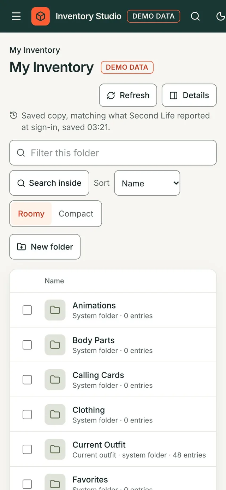Open the Sort by Name dropdown

point(147,183)
